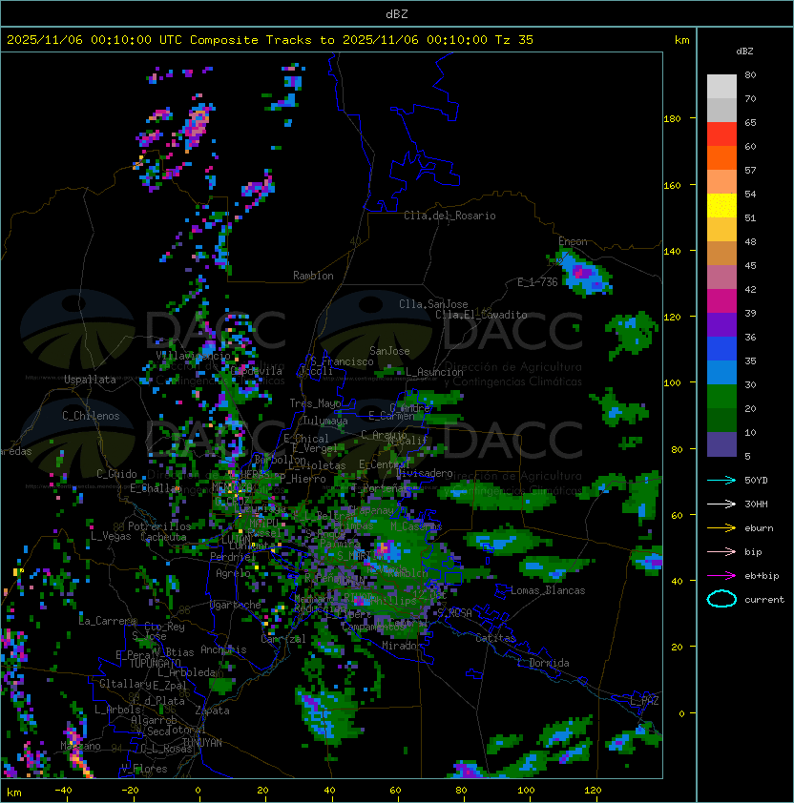Click the 'Zapata' map label
The image size is (794, 803).
point(212,710)
